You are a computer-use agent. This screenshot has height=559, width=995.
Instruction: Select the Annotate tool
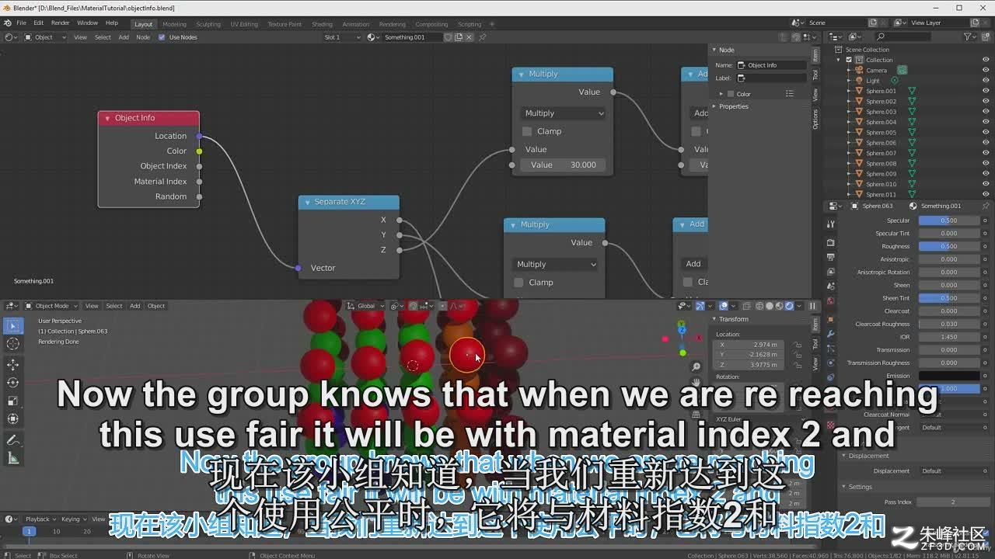[x=13, y=440]
